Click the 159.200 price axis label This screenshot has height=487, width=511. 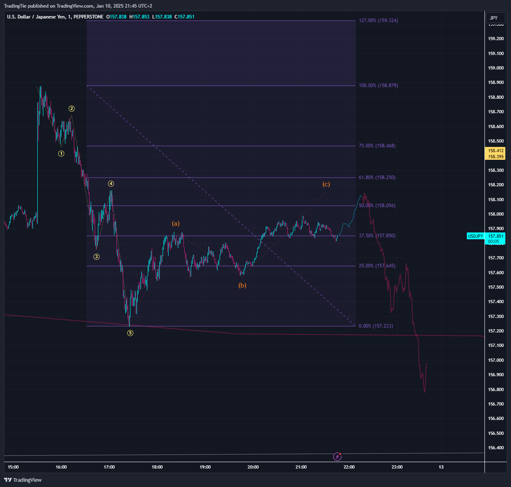496,39
